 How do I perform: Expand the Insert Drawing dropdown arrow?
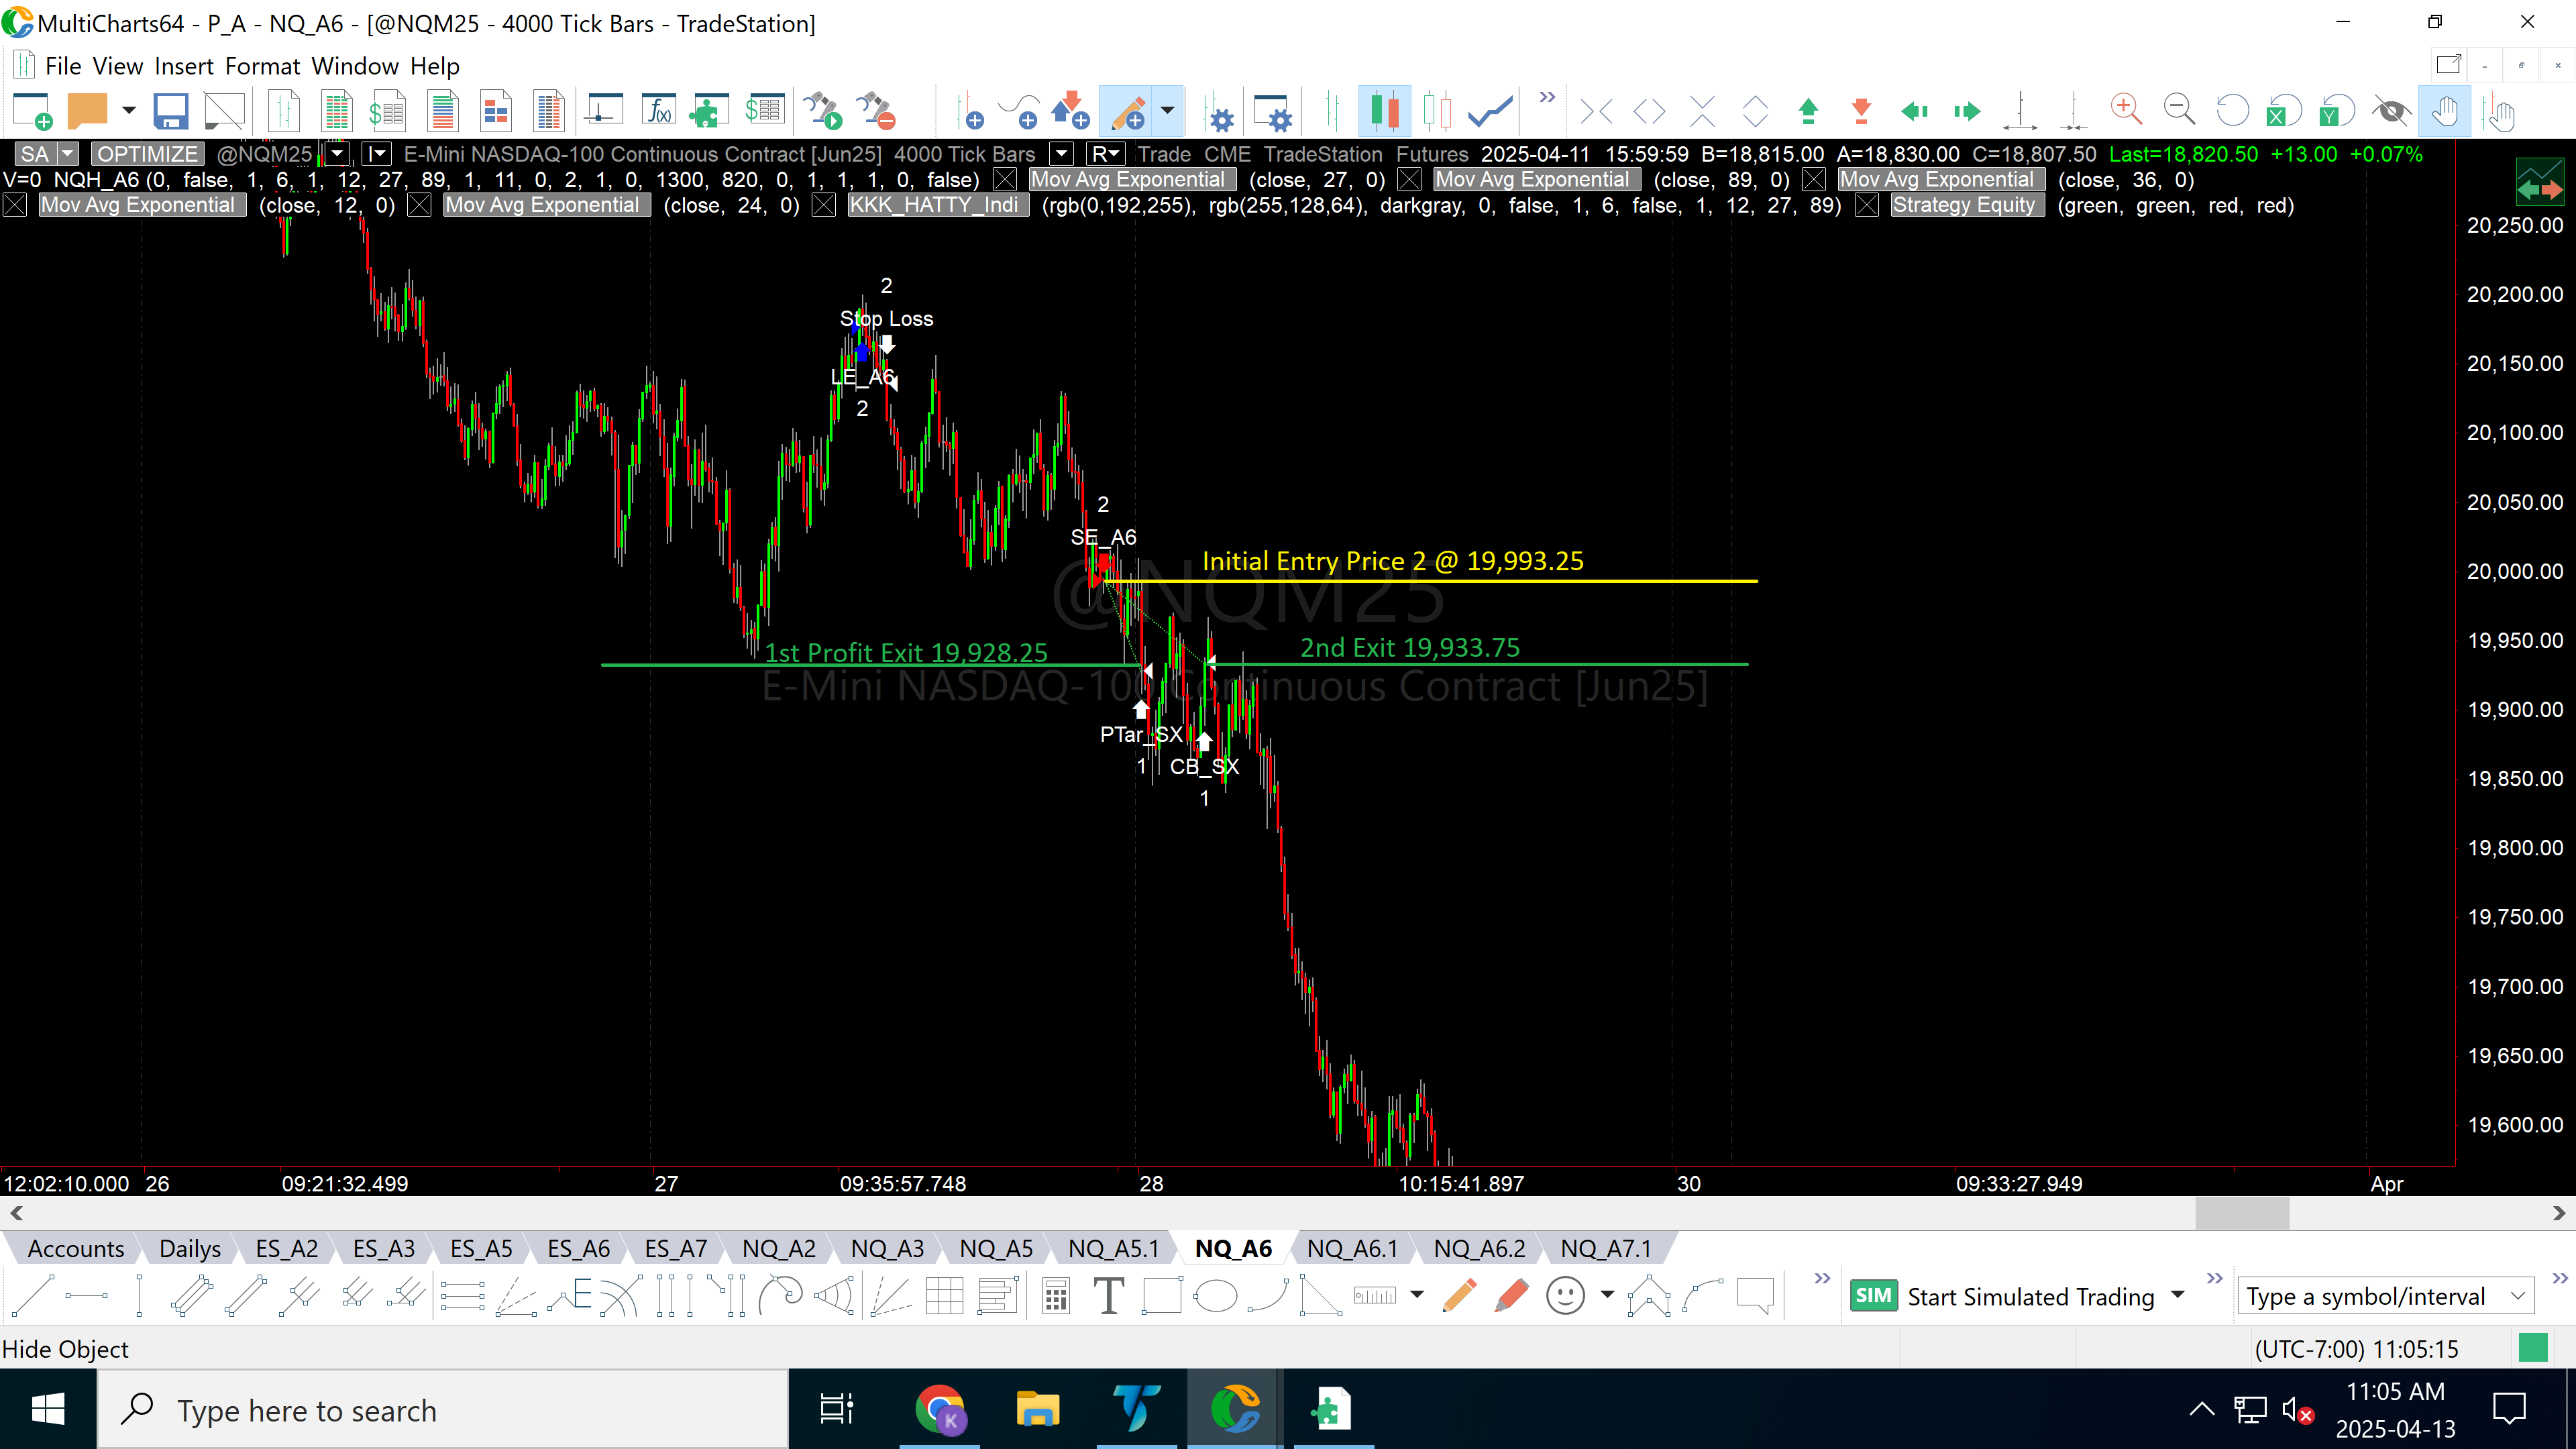pos(1167,111)
